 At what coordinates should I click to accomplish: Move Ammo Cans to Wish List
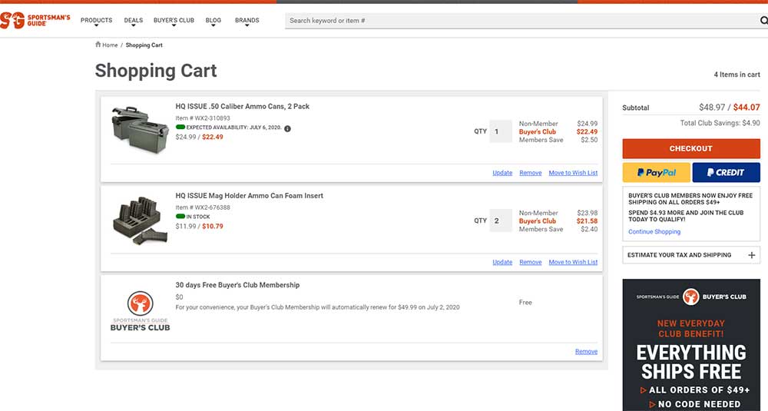(x=573, y=173)
